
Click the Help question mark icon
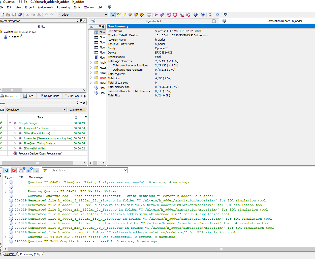[x=217, y=15]
